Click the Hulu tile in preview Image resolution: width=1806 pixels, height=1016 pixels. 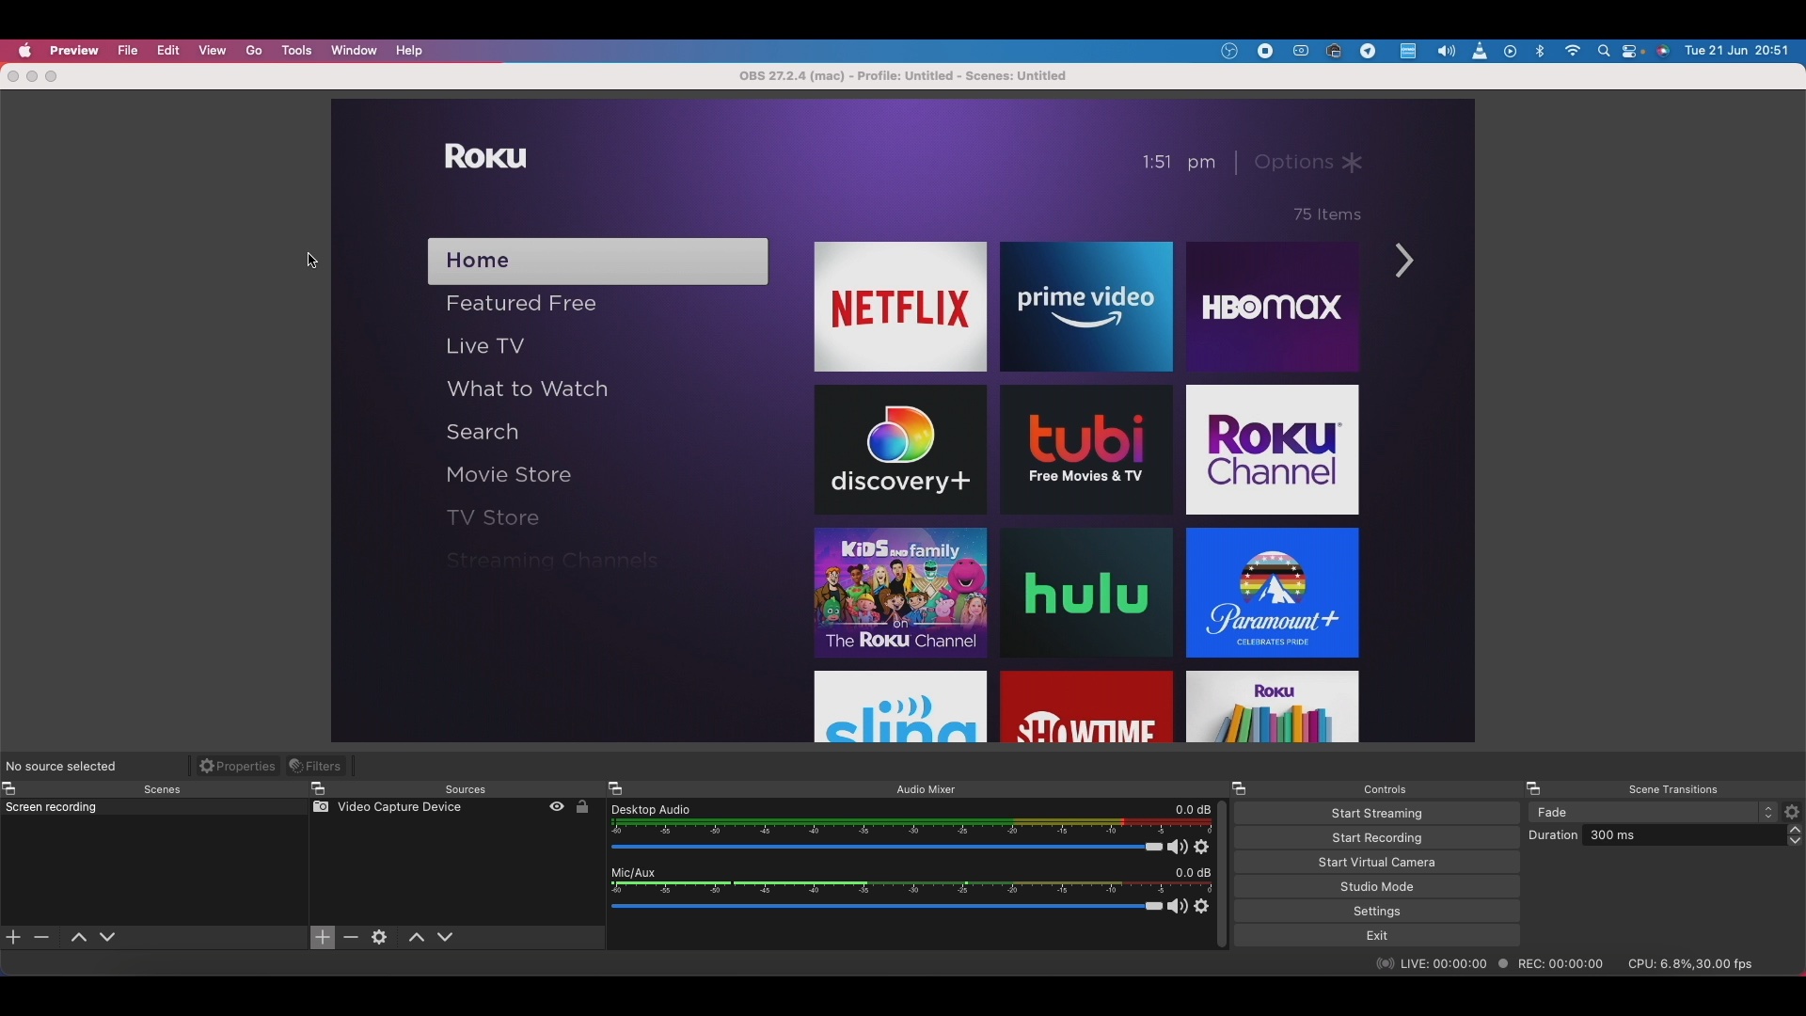point(1086,594)
